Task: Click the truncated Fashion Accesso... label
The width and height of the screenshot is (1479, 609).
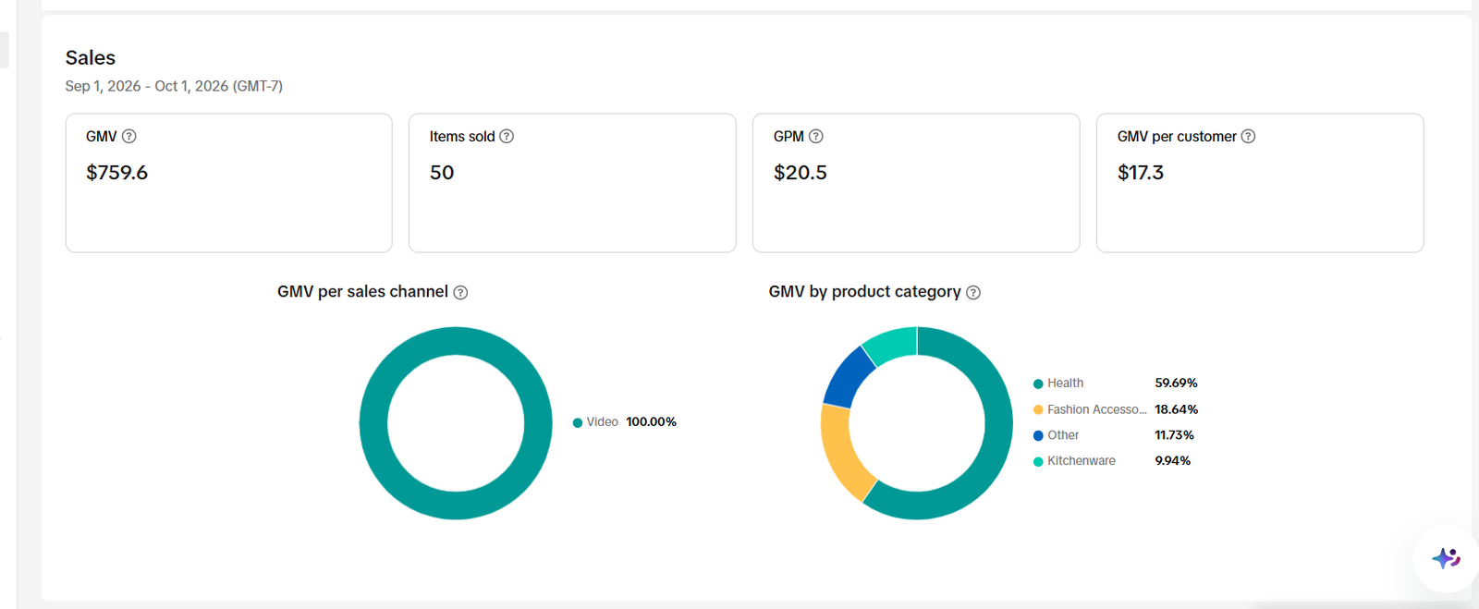Action: (1096, 409)
